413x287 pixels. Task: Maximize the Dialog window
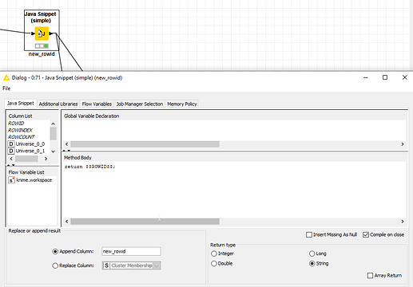pos(385,77)
